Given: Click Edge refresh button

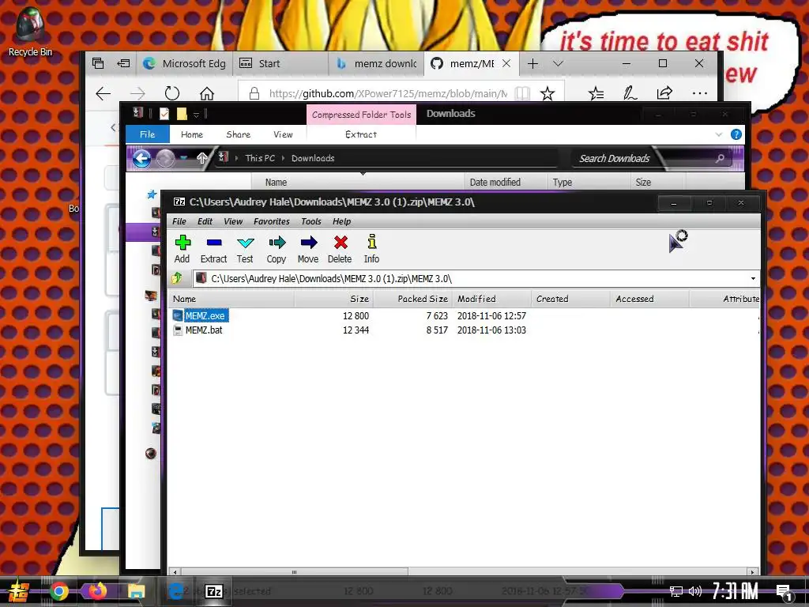Looking at the screenshot, I should tap(171, 93).
